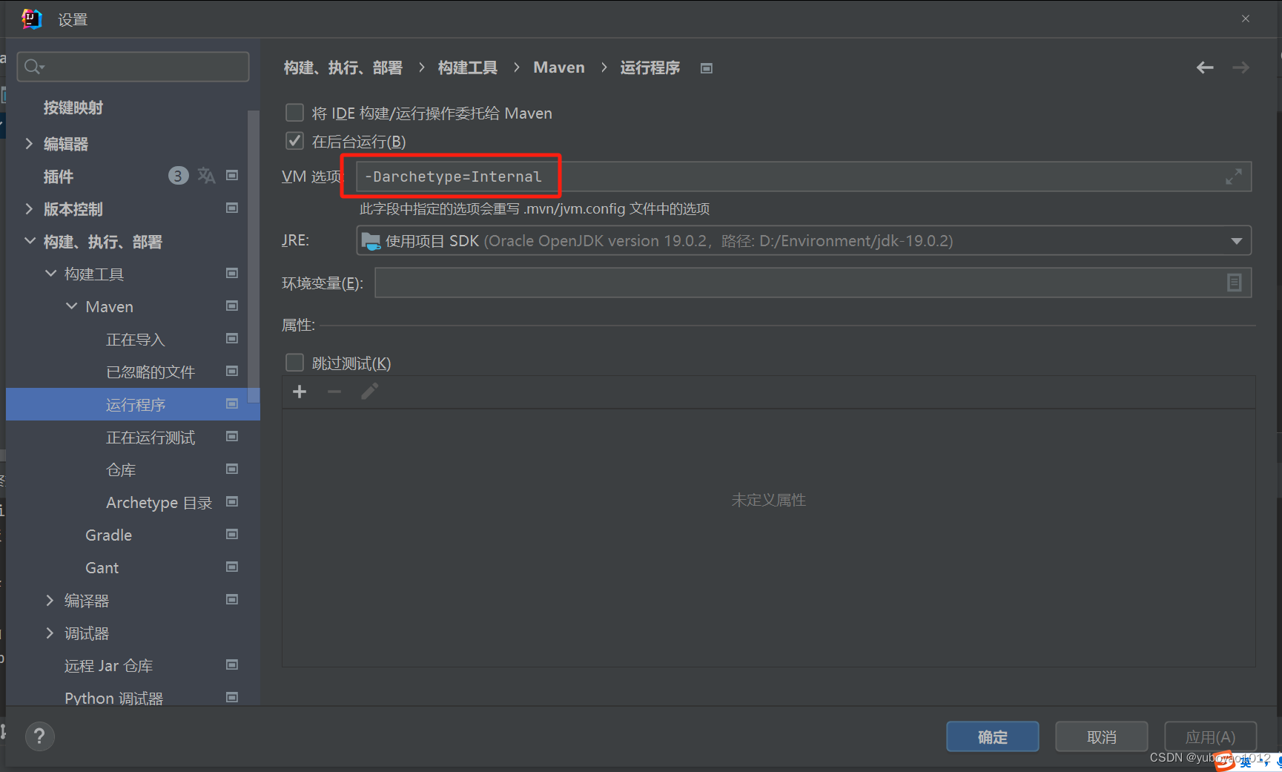Click the settings tree vertical scrollbar
Viewport: 1282px width, 772px height.
click(254, 256)
